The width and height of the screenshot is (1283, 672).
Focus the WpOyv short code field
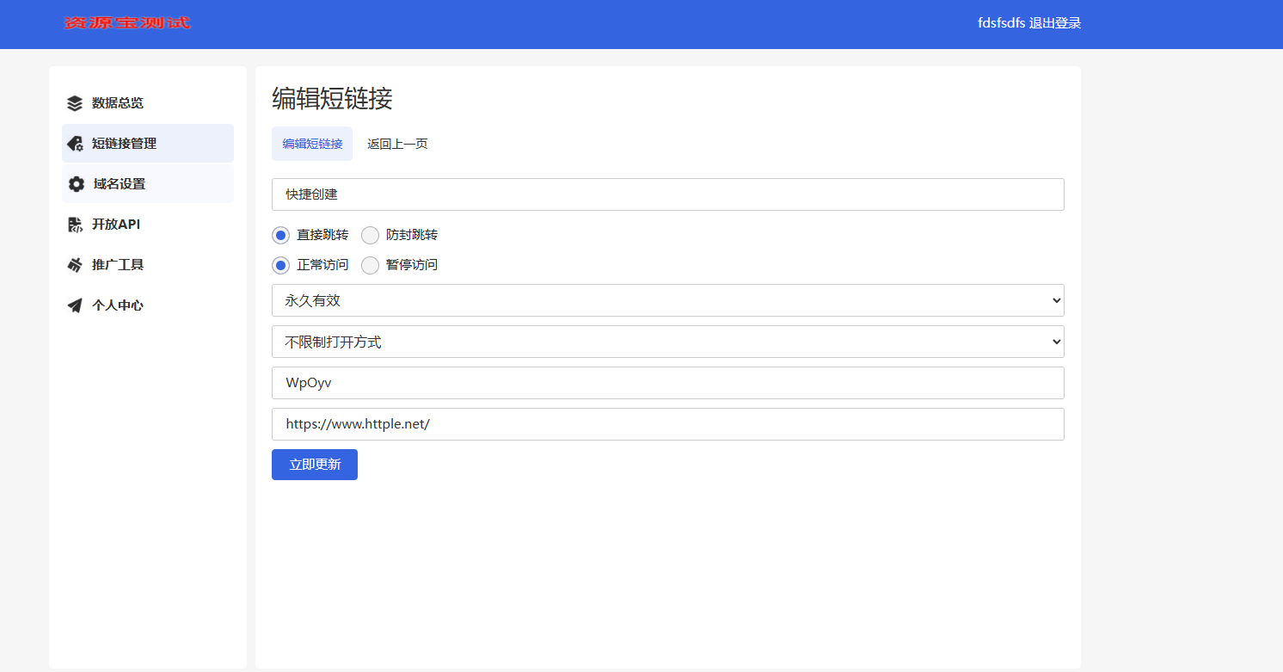(668, 383)
